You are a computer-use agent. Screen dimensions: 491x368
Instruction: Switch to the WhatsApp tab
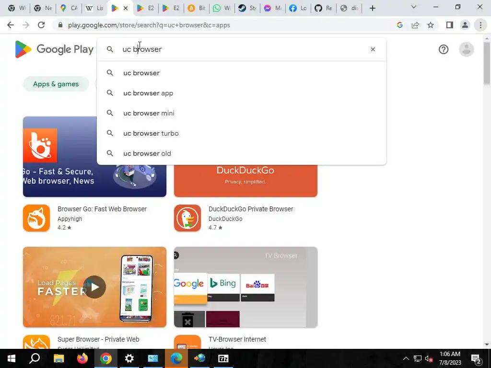tap(222, 8)
